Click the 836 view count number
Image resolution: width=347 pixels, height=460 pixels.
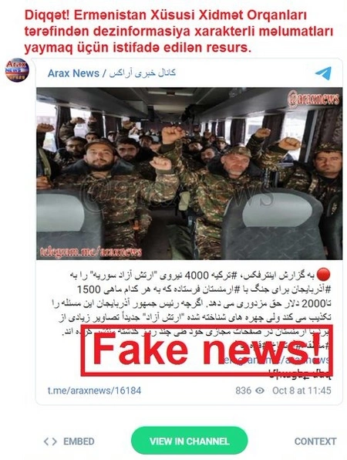point(243,391)
